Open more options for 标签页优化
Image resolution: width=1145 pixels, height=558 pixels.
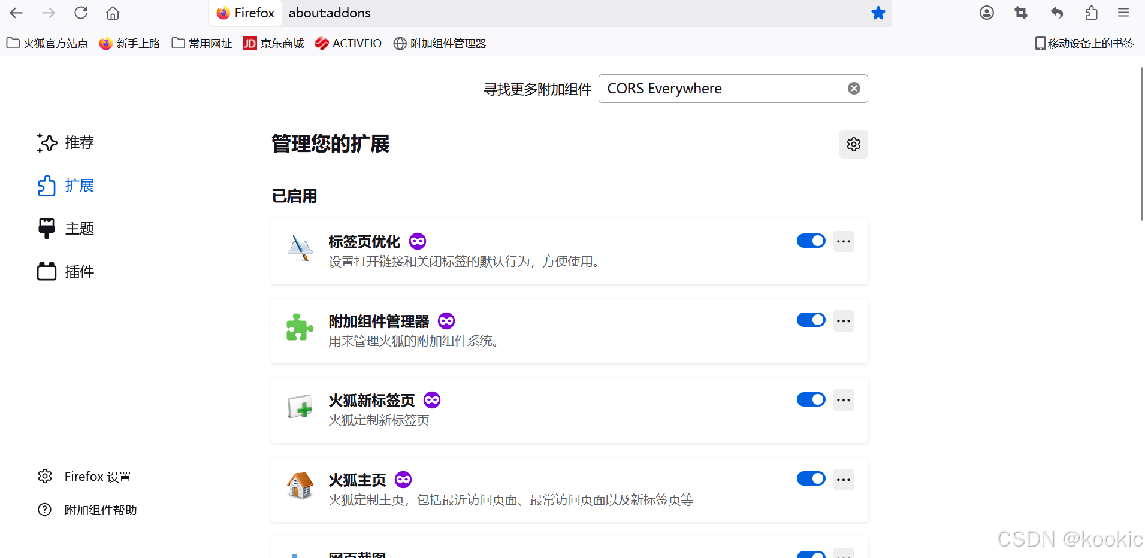pos(844,241)
